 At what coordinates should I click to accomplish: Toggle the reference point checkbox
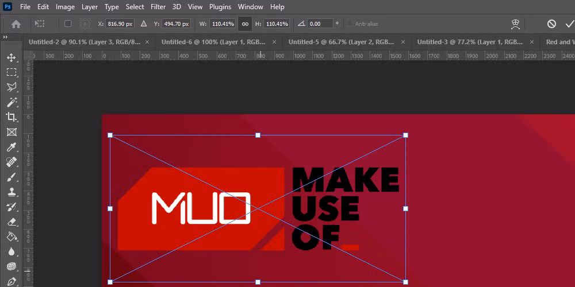[x=68, y=24]
